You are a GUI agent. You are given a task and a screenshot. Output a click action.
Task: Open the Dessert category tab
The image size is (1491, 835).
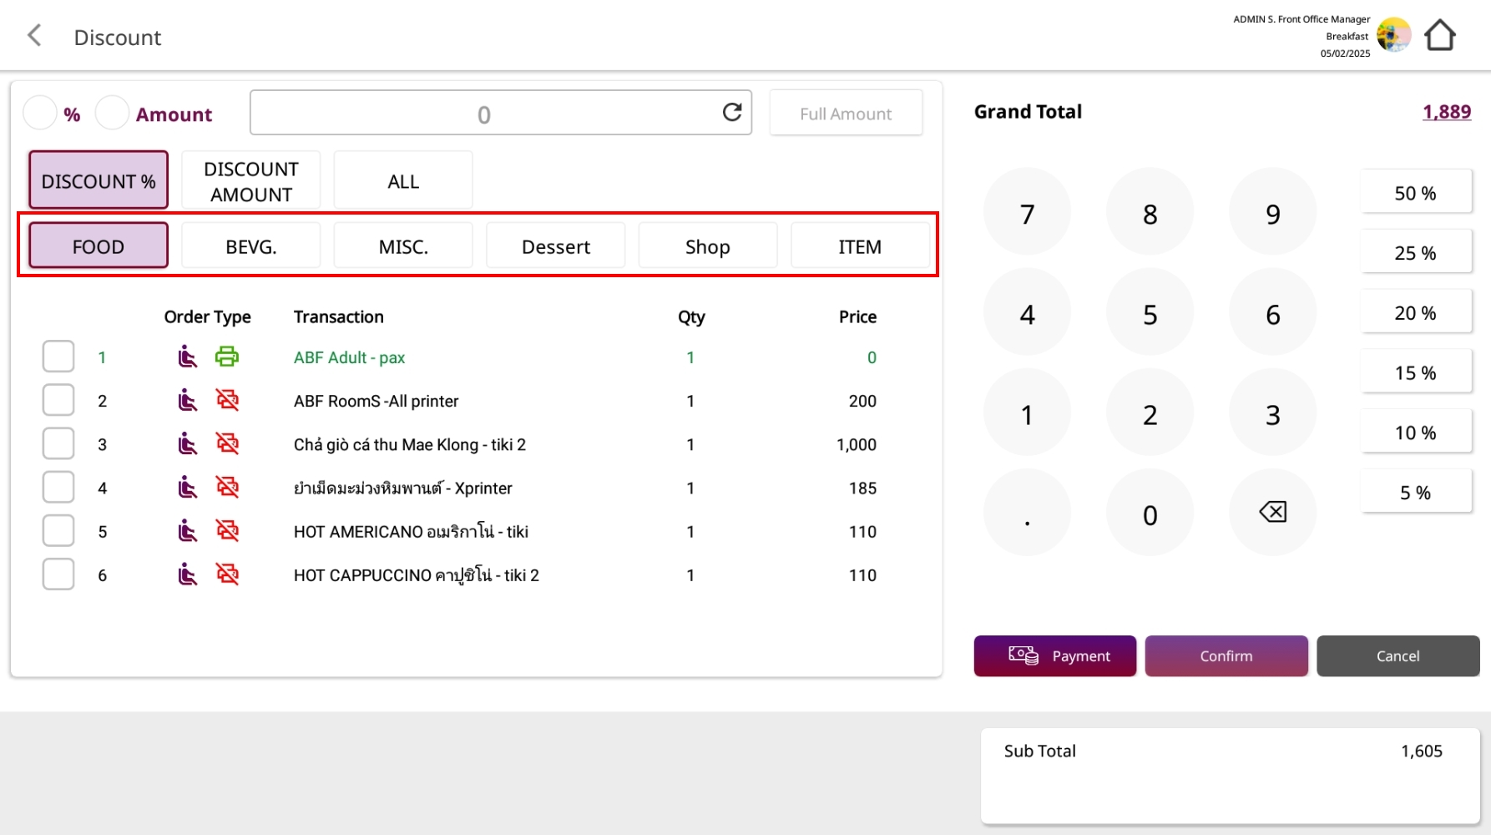(x=555, y=246)
